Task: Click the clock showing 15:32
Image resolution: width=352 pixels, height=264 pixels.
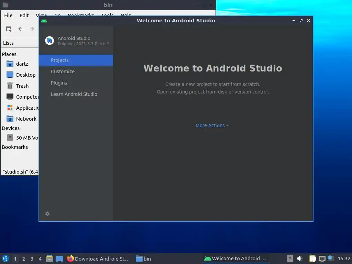Action: coord(344,258)
